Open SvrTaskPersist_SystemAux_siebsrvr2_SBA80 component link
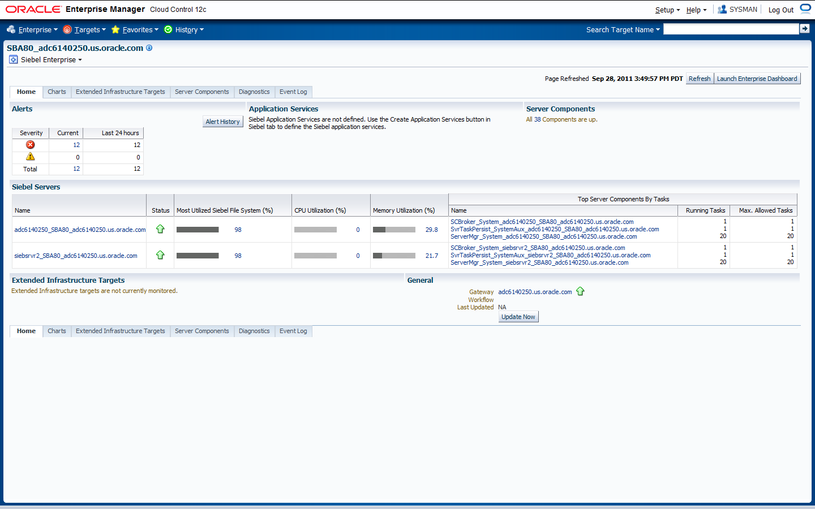Image resolution: width=815 pixels, height=509 pixels. [x=551, y=255]
